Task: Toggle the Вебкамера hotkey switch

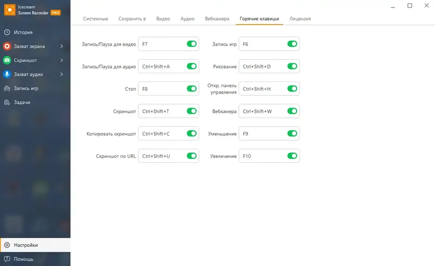Action: (x=293, y=111)
